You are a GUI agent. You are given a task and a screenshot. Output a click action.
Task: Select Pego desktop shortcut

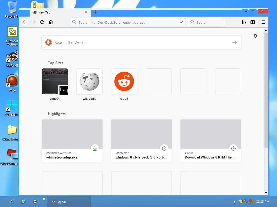[x=12, y=83]
